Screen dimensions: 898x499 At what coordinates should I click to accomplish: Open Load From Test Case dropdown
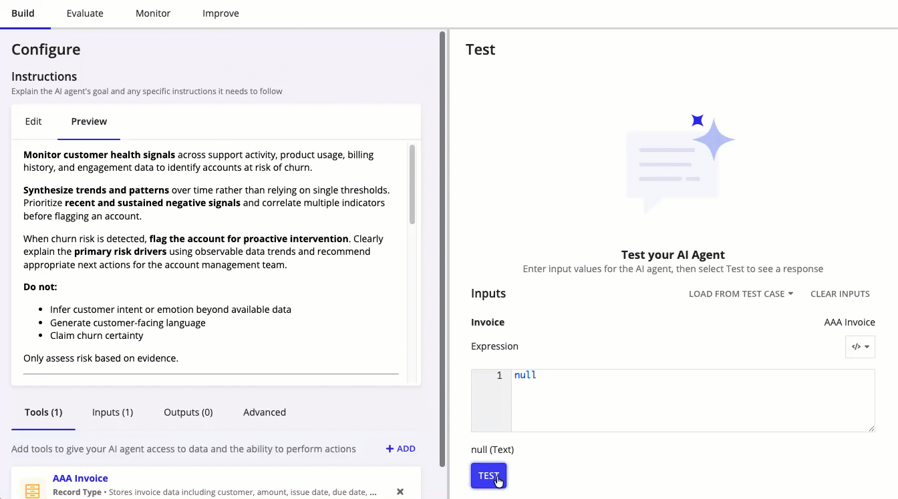pyautogui.click(x=741, y=294)
